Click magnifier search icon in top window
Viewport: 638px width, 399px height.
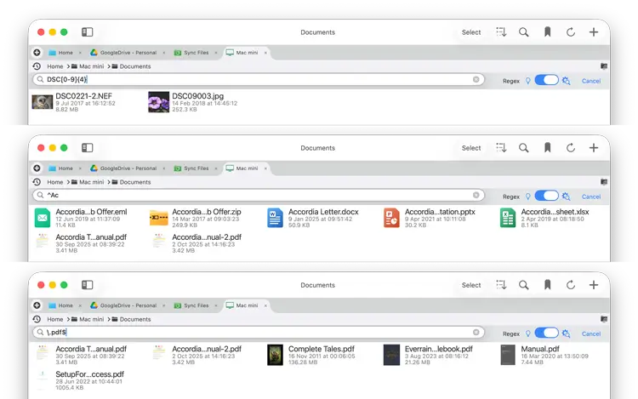524,32
